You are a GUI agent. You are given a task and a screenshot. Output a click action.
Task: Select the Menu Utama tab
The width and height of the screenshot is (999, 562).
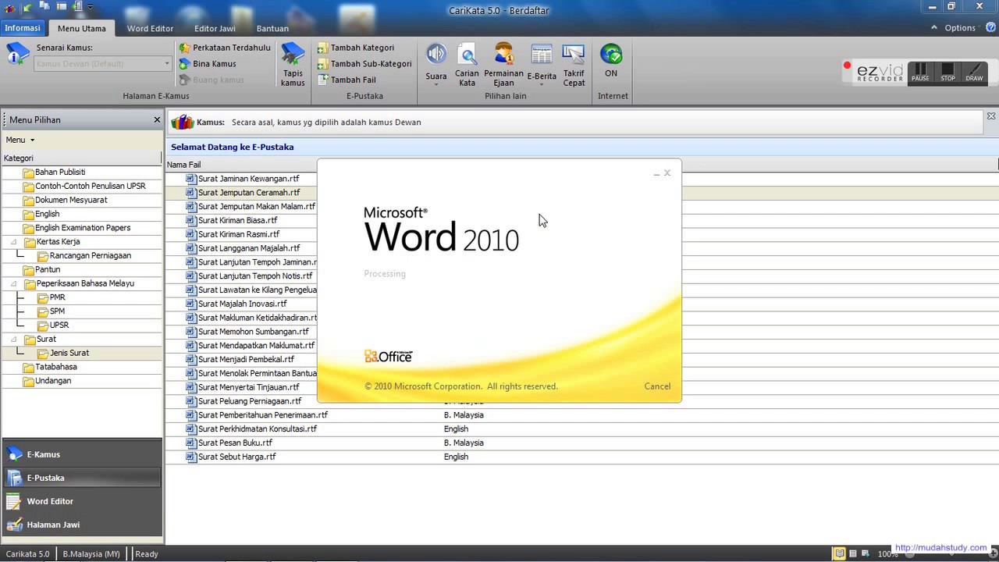click(82, 28)
